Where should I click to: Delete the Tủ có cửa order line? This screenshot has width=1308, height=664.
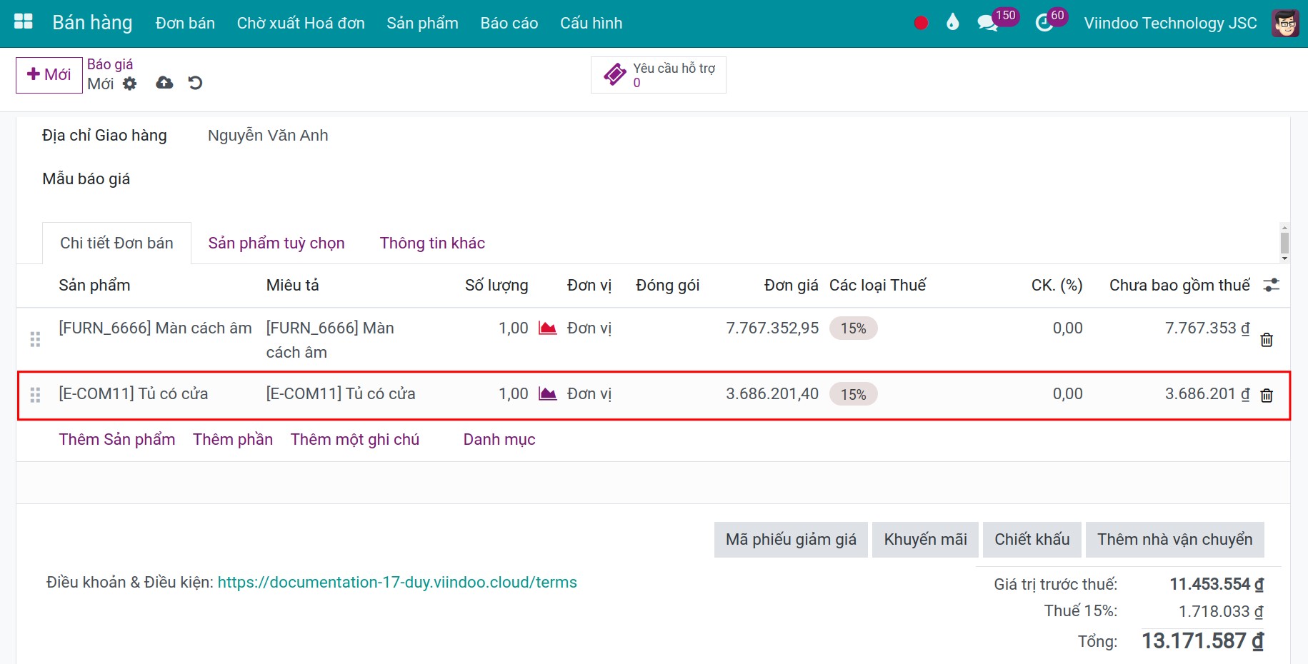coord(1267,396)
